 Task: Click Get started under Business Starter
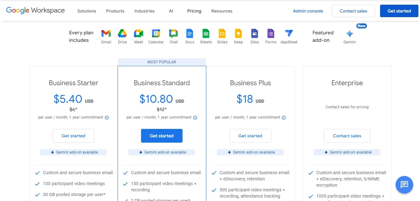tap(73, 136)
